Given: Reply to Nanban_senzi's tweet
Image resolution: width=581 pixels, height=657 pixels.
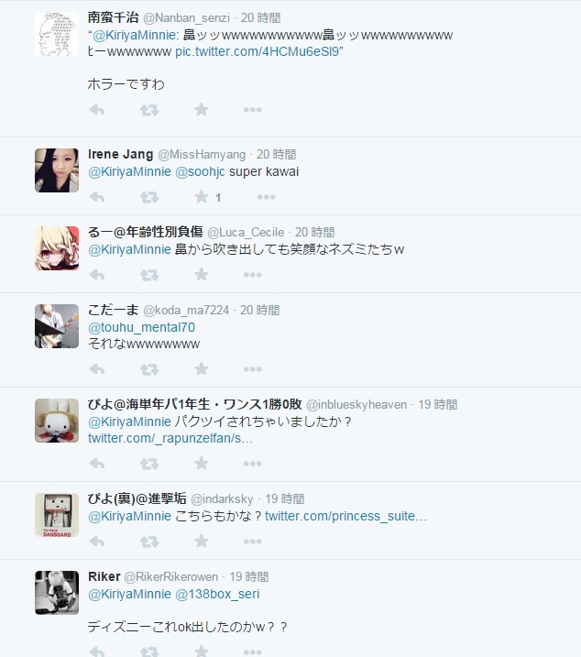Looking at the screenshot, I should [x=97, y=110].
